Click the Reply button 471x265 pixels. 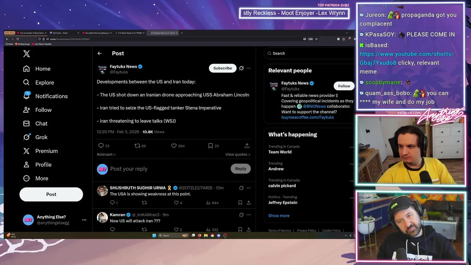click(x=241, y=169)
